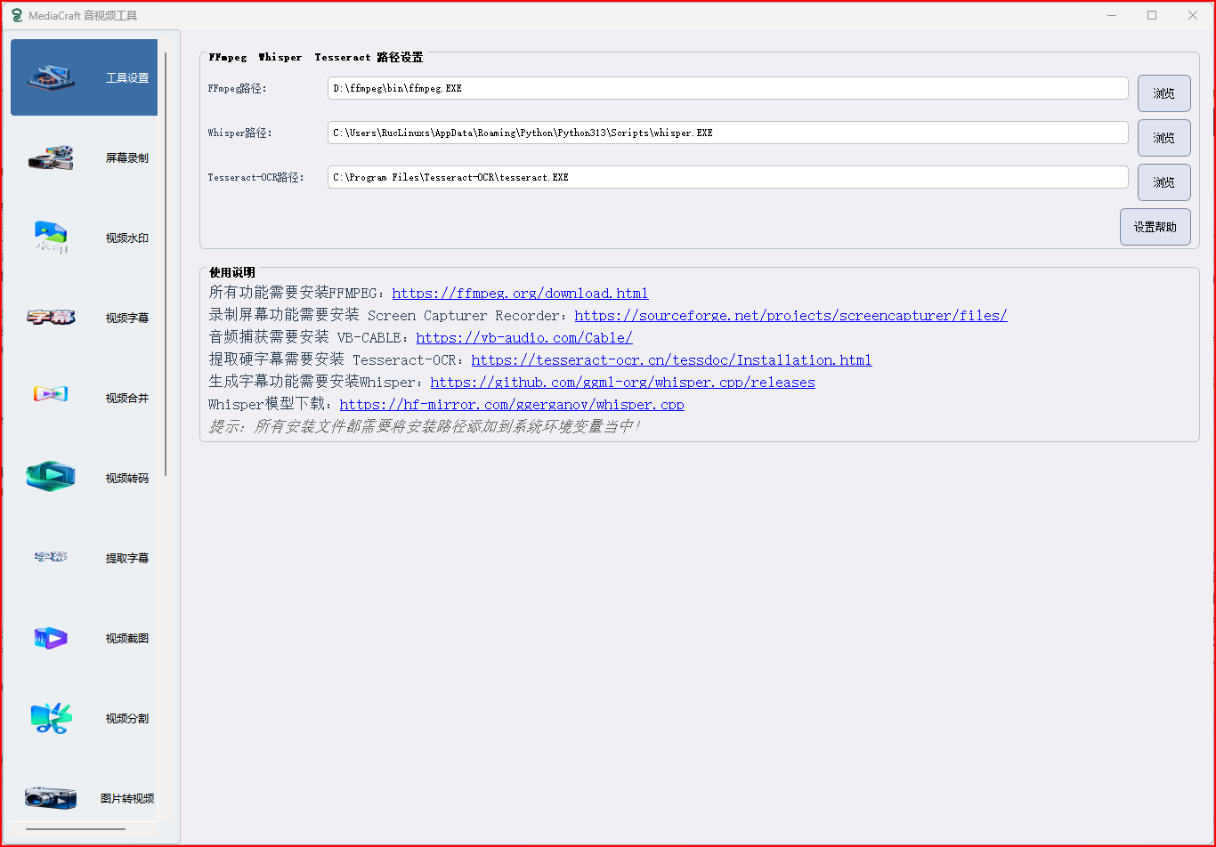Click into the FFmpeg路径 text field
Viewport: 1216px width, 847px height.
tap(726, 88)
